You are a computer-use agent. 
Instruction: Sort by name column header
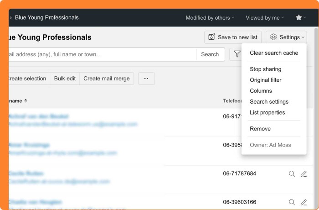pos(18,101)
